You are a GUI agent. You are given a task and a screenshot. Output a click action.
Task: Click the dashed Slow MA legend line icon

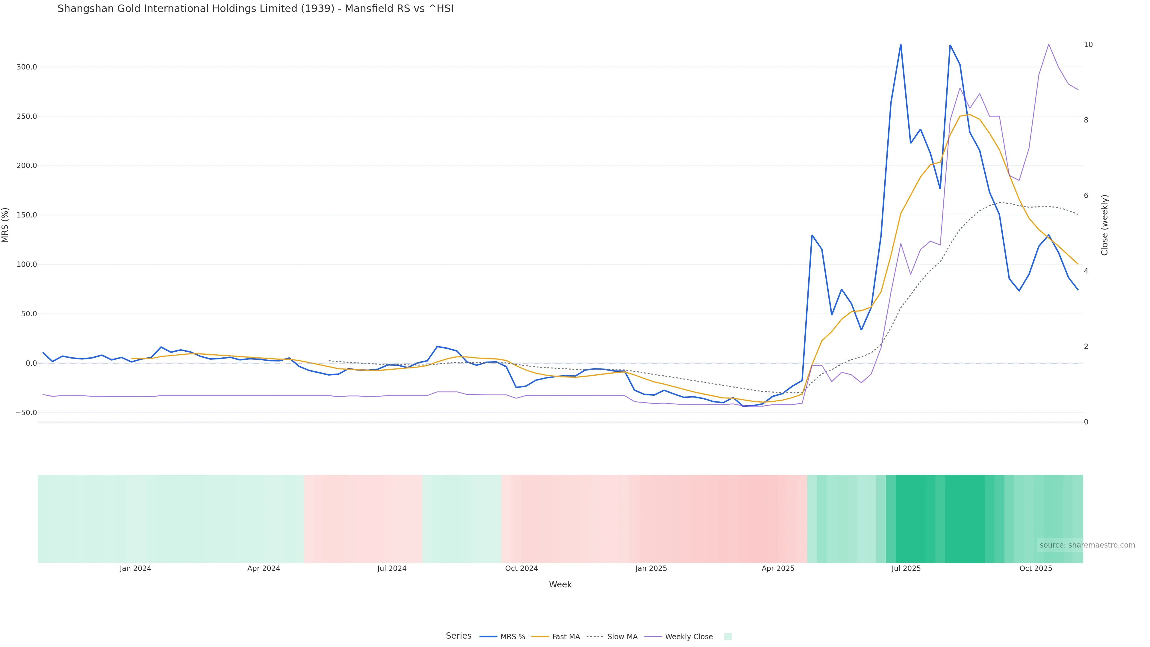click(595, 637)
